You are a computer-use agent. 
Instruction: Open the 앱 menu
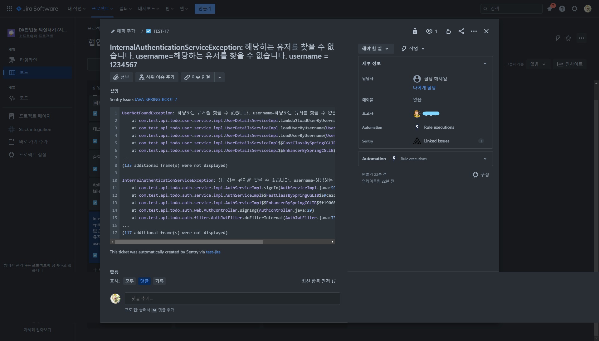[184, 9]
